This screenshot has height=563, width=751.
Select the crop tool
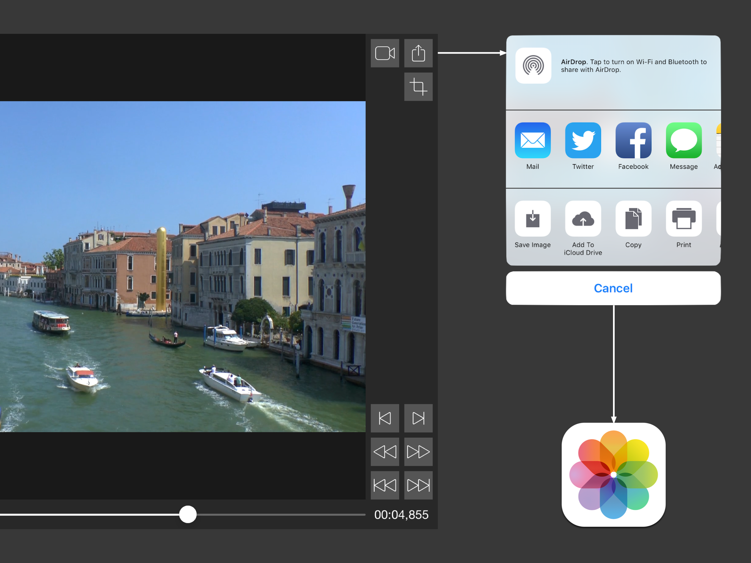point(418,87)
